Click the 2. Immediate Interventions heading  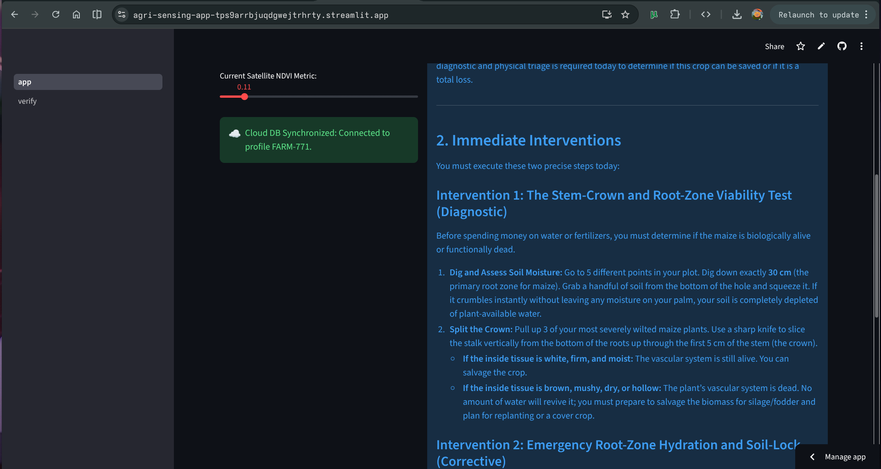point(528,140)
